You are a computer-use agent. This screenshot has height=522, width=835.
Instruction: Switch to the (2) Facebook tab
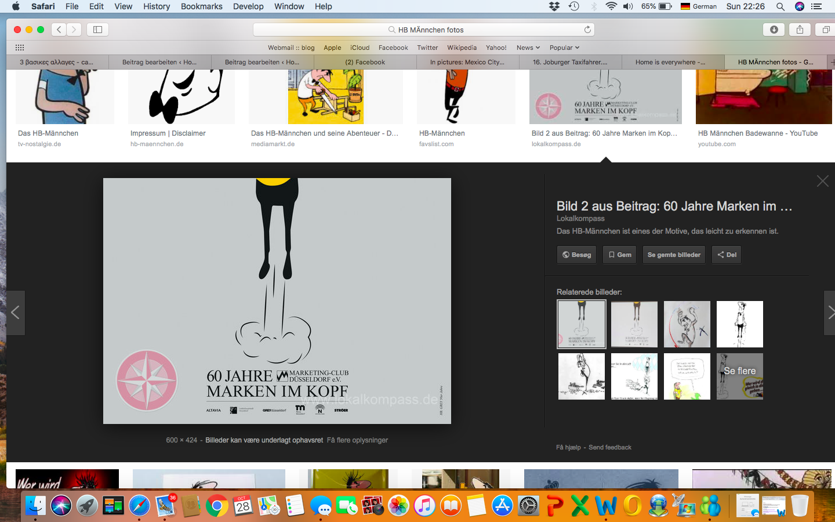(x=365, y=62)
